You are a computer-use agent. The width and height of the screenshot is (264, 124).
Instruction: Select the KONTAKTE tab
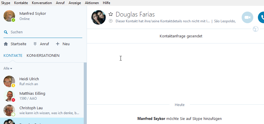point(13,55)
